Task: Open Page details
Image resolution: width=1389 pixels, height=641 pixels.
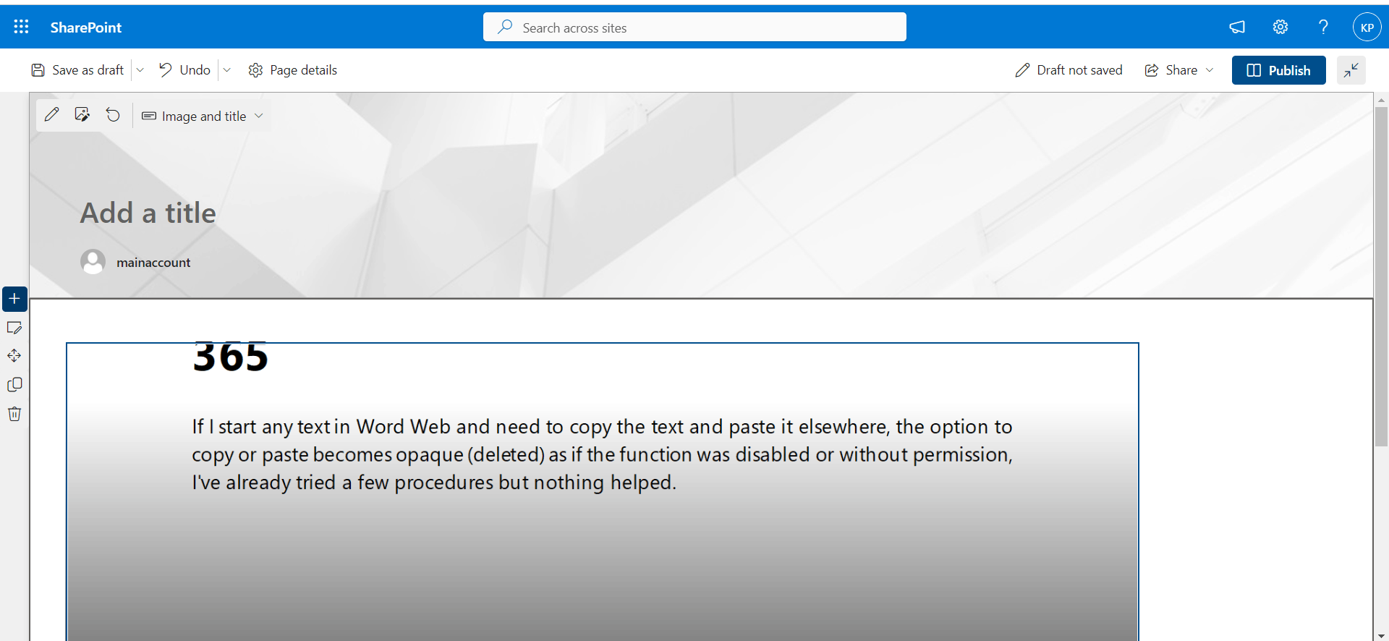Action: coord(293,70)
